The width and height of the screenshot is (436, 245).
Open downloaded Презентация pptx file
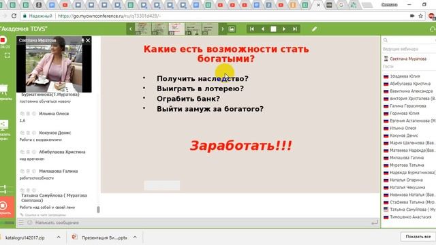pyautogui.click(x=100, y=238)
